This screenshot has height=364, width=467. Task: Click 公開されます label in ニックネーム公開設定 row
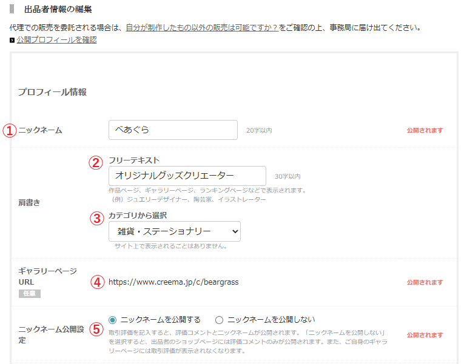425,335
